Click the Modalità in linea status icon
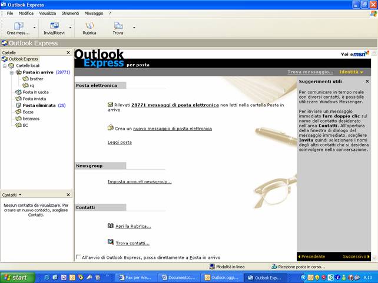This screenshot has height=283, width=378. coord(212,267)
